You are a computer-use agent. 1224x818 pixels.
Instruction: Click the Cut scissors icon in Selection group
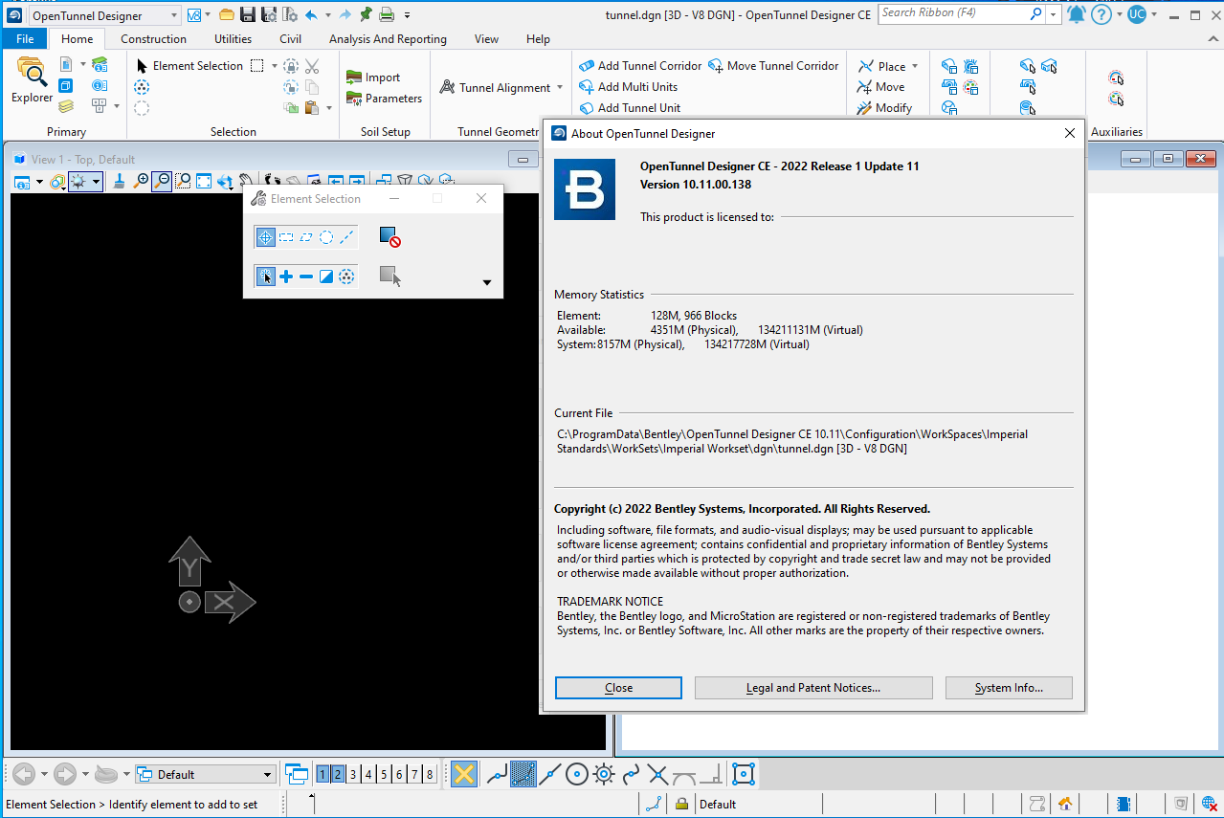(x=312, y=66)
